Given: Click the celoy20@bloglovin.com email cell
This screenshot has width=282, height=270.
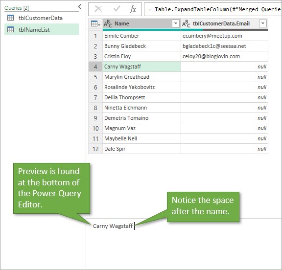Looking at the screenshot, I should point(224,56).
